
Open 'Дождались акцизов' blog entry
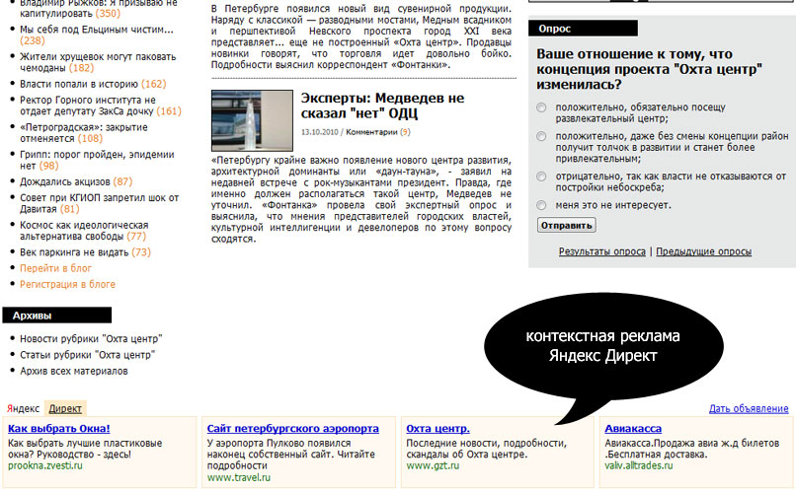65,181
